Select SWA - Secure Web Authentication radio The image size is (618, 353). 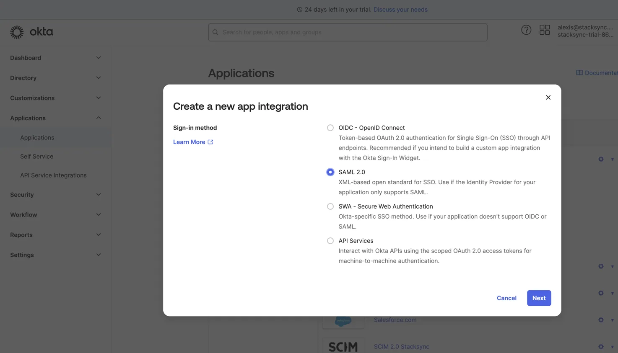click(x=330, y=206)
